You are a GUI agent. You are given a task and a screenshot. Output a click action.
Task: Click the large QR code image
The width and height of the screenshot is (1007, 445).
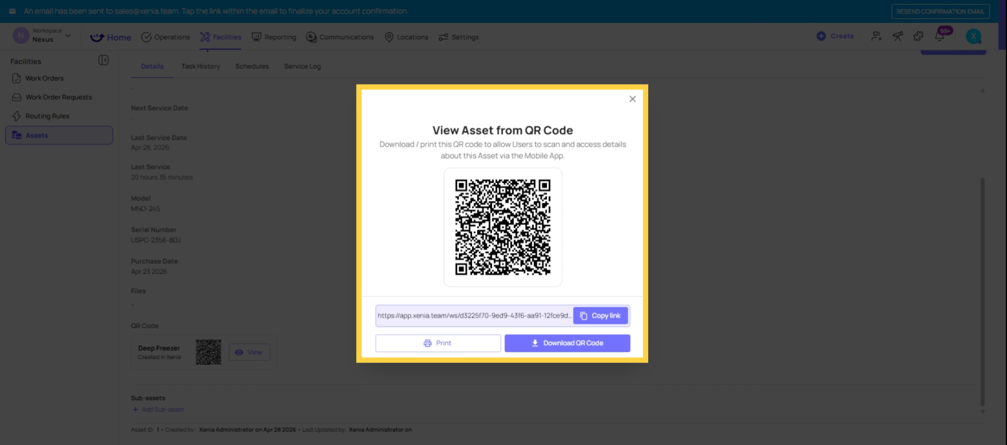tap(502, 227)
